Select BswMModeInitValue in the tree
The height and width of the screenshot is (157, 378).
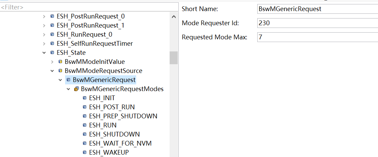pos(95,62)
